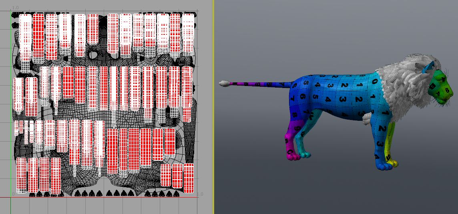Select the top-right UV island in the UV editor
Image resolution: width=458 pixels, height=214 pixels.
click(188, 34)
